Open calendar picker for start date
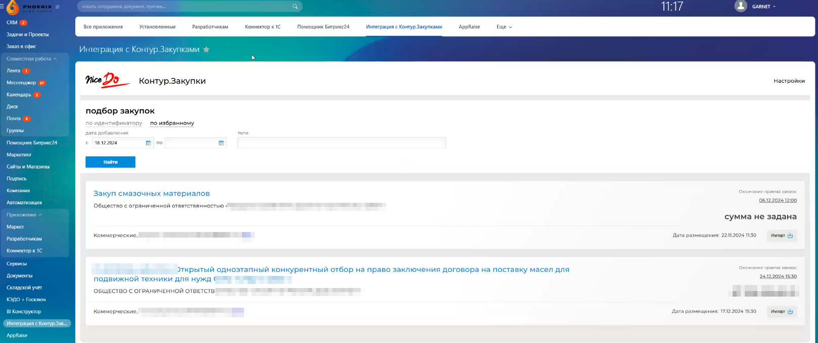 point(149,143)
